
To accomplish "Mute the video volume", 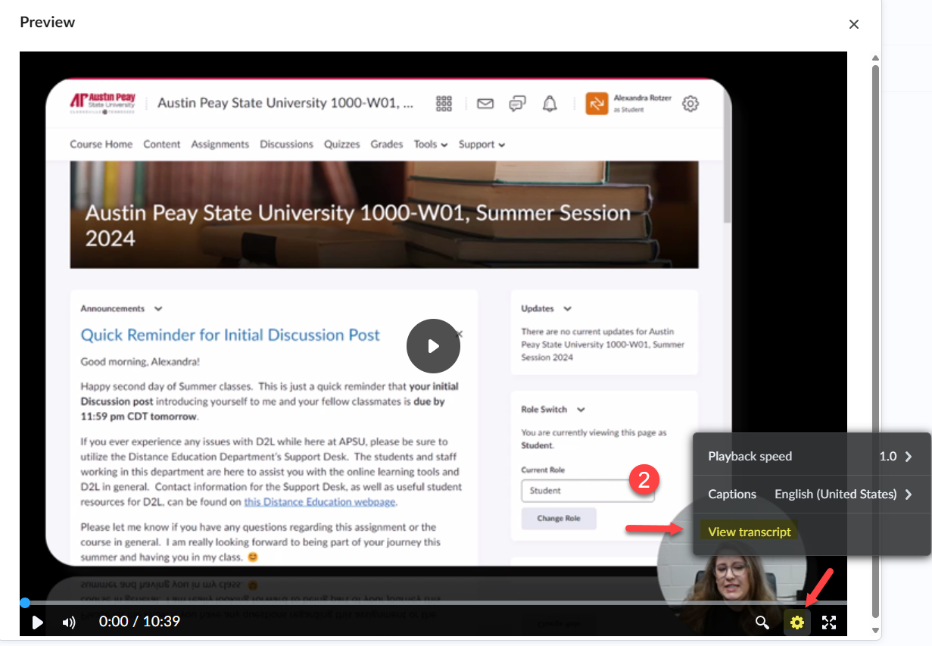I will coord(68,622).
